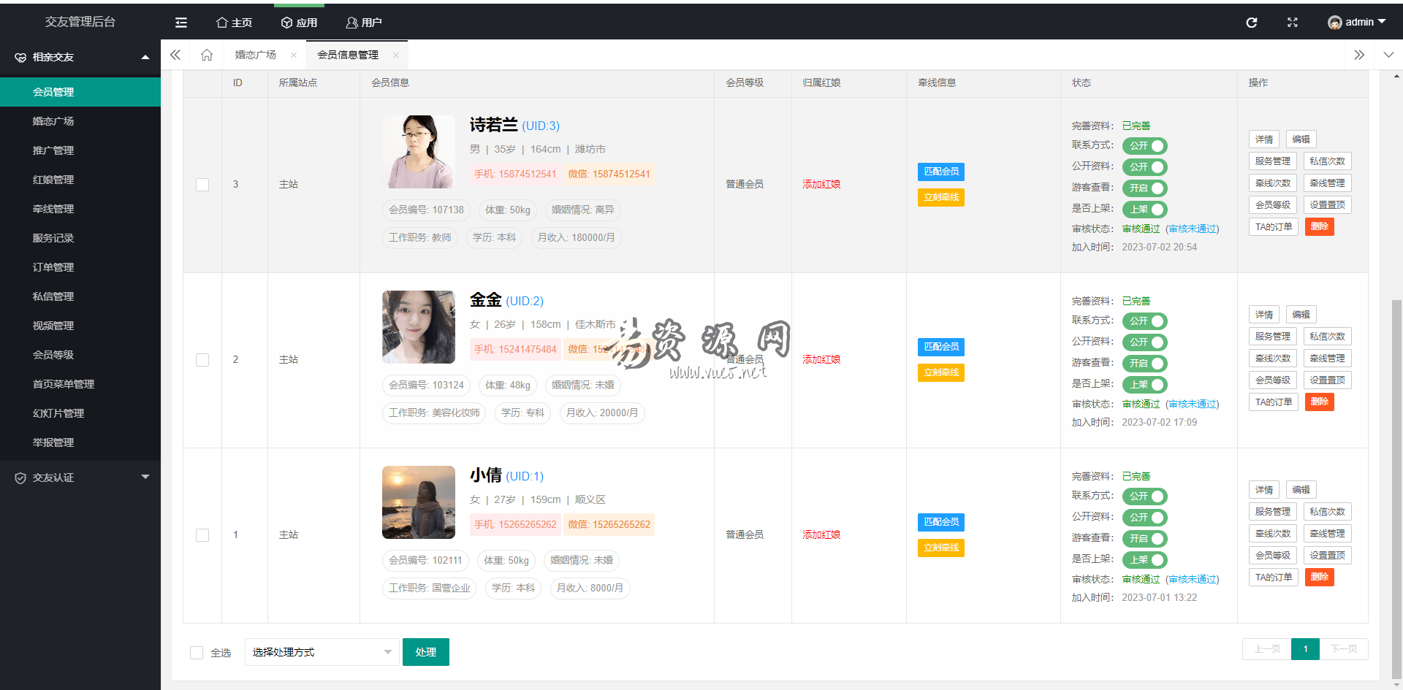Click the 处理 button
1403x690 pixels.
click(426, 652)
